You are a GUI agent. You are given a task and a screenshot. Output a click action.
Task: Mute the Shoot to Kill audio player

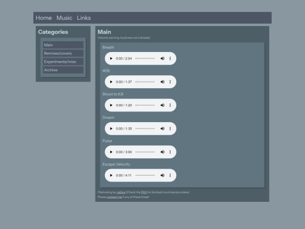pyautogui.click(x=162, y=105)
